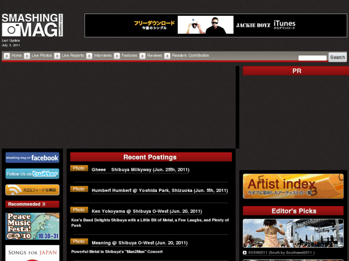This screenshot has width=349, height=261.
Task: Open Follow Us on Twitter badge
Action: click(x=33, y=174)
